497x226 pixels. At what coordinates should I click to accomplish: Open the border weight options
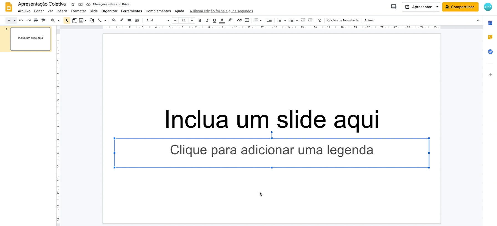[x=129, y=20]
